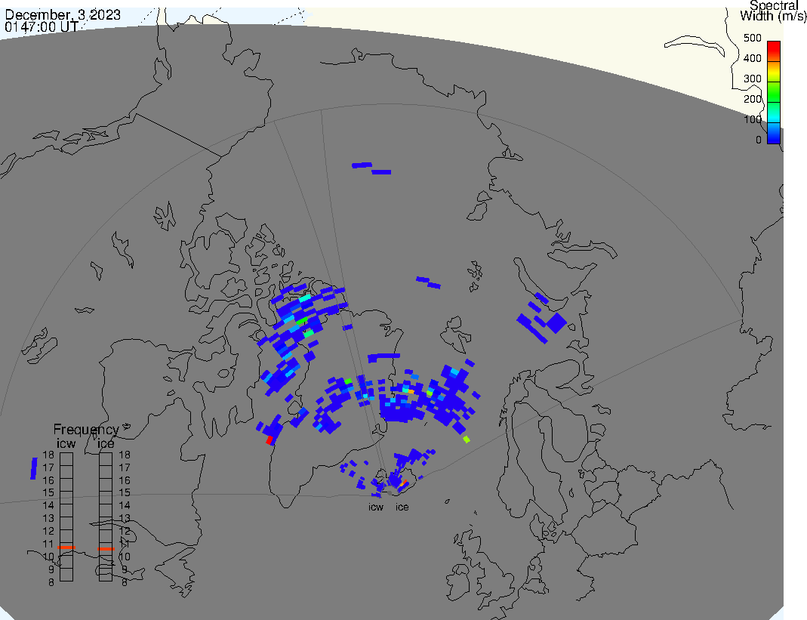807x620 pixels.
Task: Click the 500 label on the color scale
Action: click(x=752, y=38)
